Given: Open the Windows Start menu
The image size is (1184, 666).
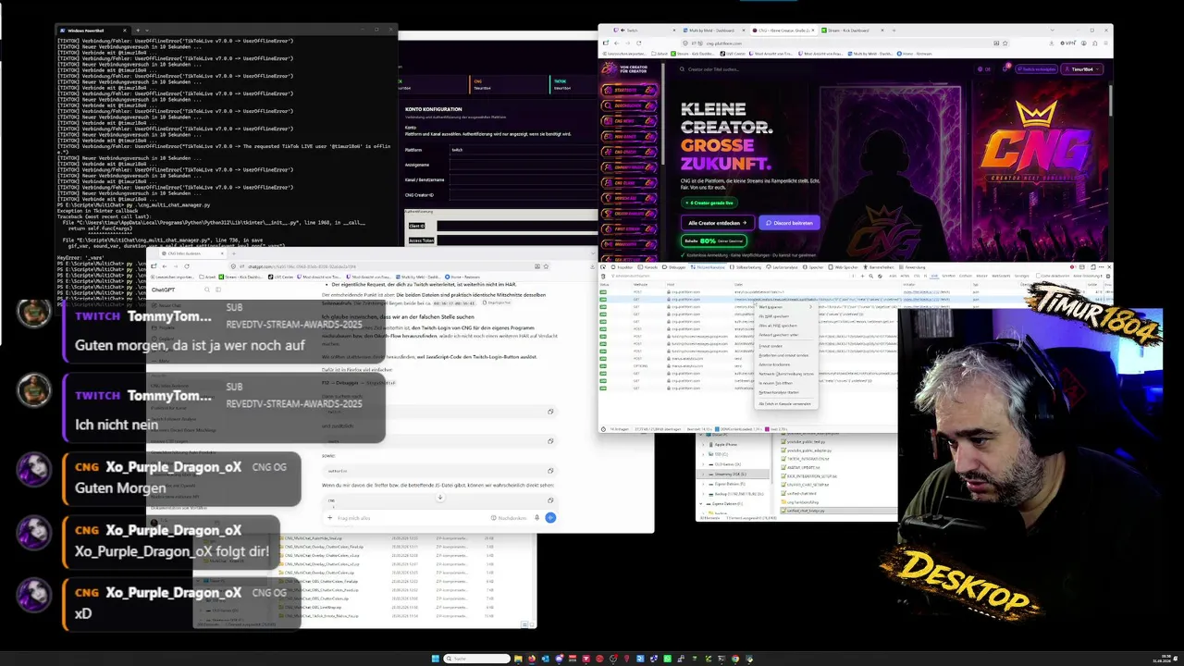Looking at the screenshot, I should (436, 659).
